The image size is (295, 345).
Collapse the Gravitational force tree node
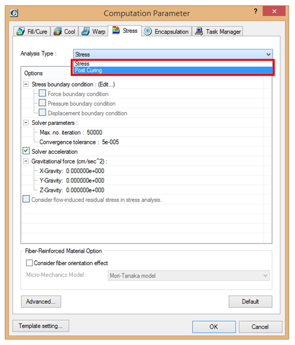[x=26, y=161]
